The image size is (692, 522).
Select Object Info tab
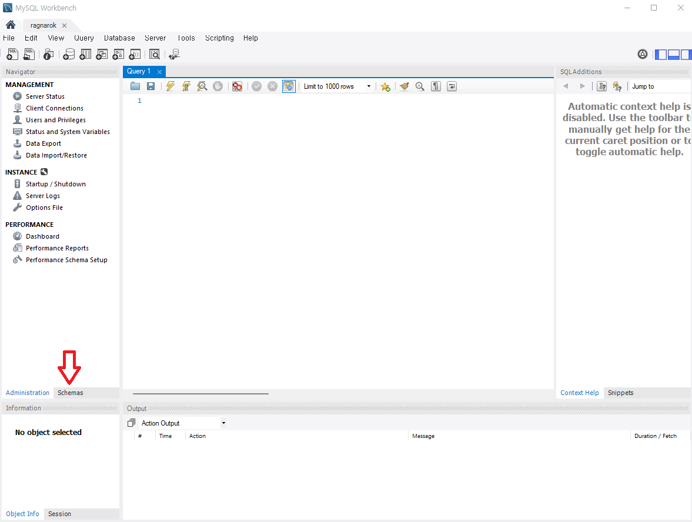pyautogui.click(x=22, y=514)
